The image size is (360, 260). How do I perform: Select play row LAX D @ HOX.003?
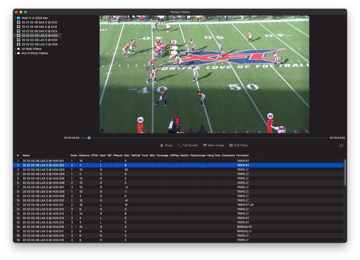[x=178, y=170]
